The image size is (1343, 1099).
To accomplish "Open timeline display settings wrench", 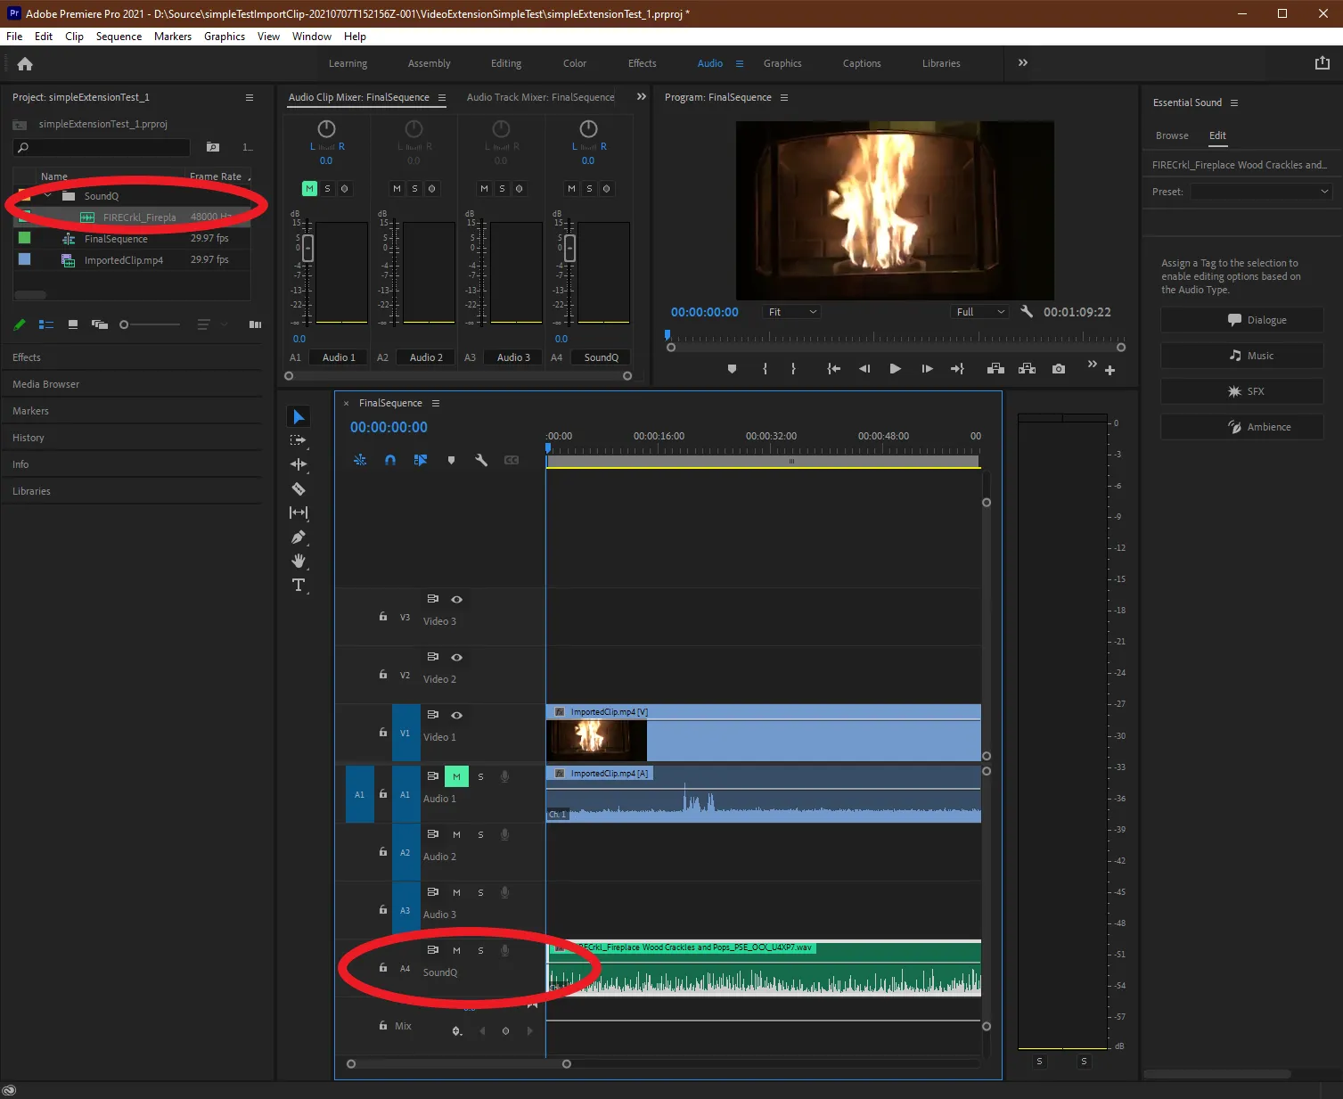I will [481, 460].
